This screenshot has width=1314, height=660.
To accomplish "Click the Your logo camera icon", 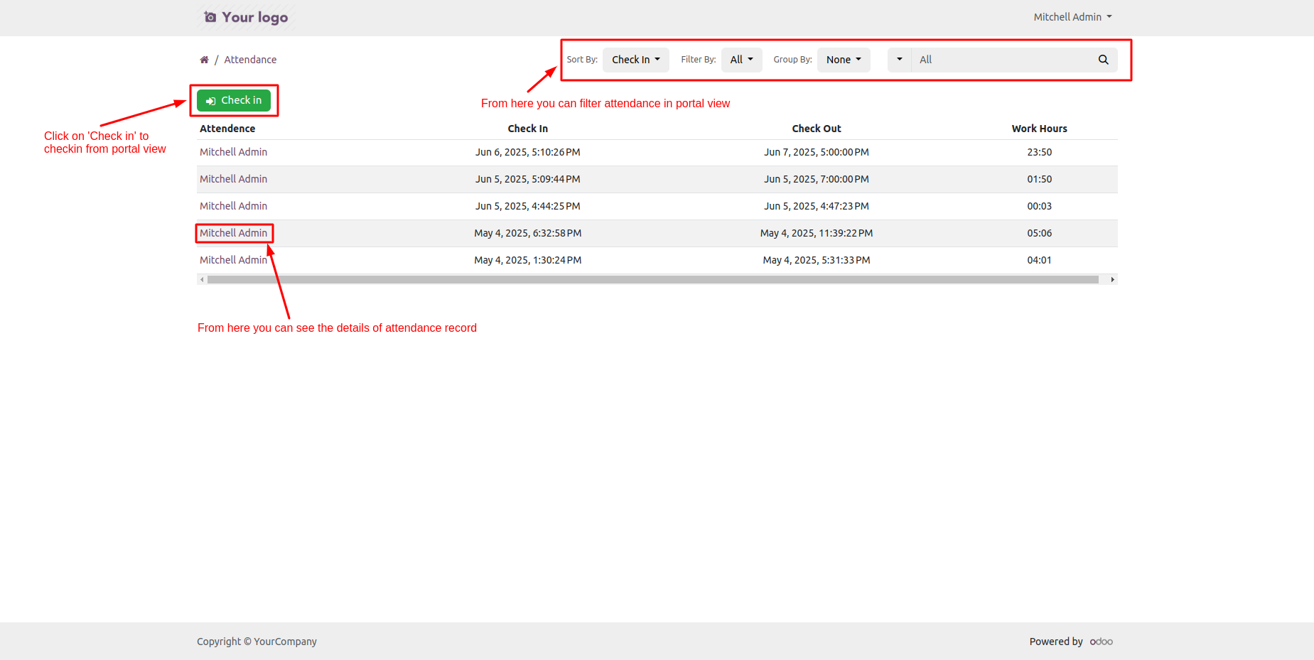I will point(210,17).
